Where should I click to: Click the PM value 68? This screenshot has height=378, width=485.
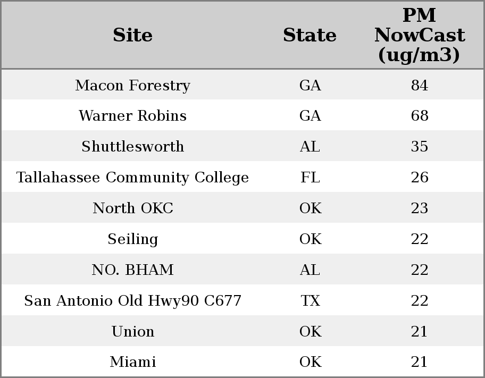coord(419,116)
